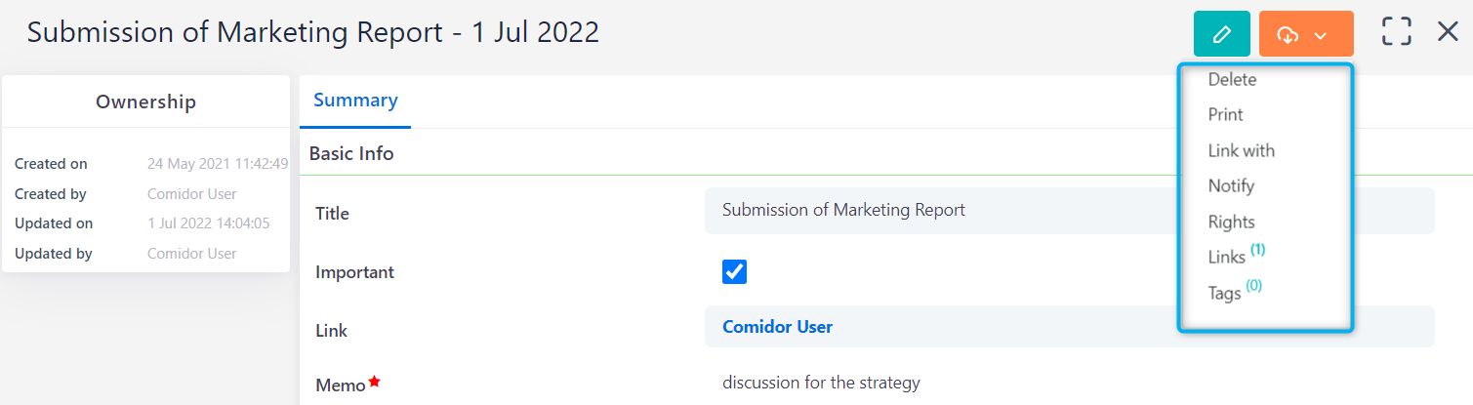Uncheck the Important checkbox

click(734, 272)
